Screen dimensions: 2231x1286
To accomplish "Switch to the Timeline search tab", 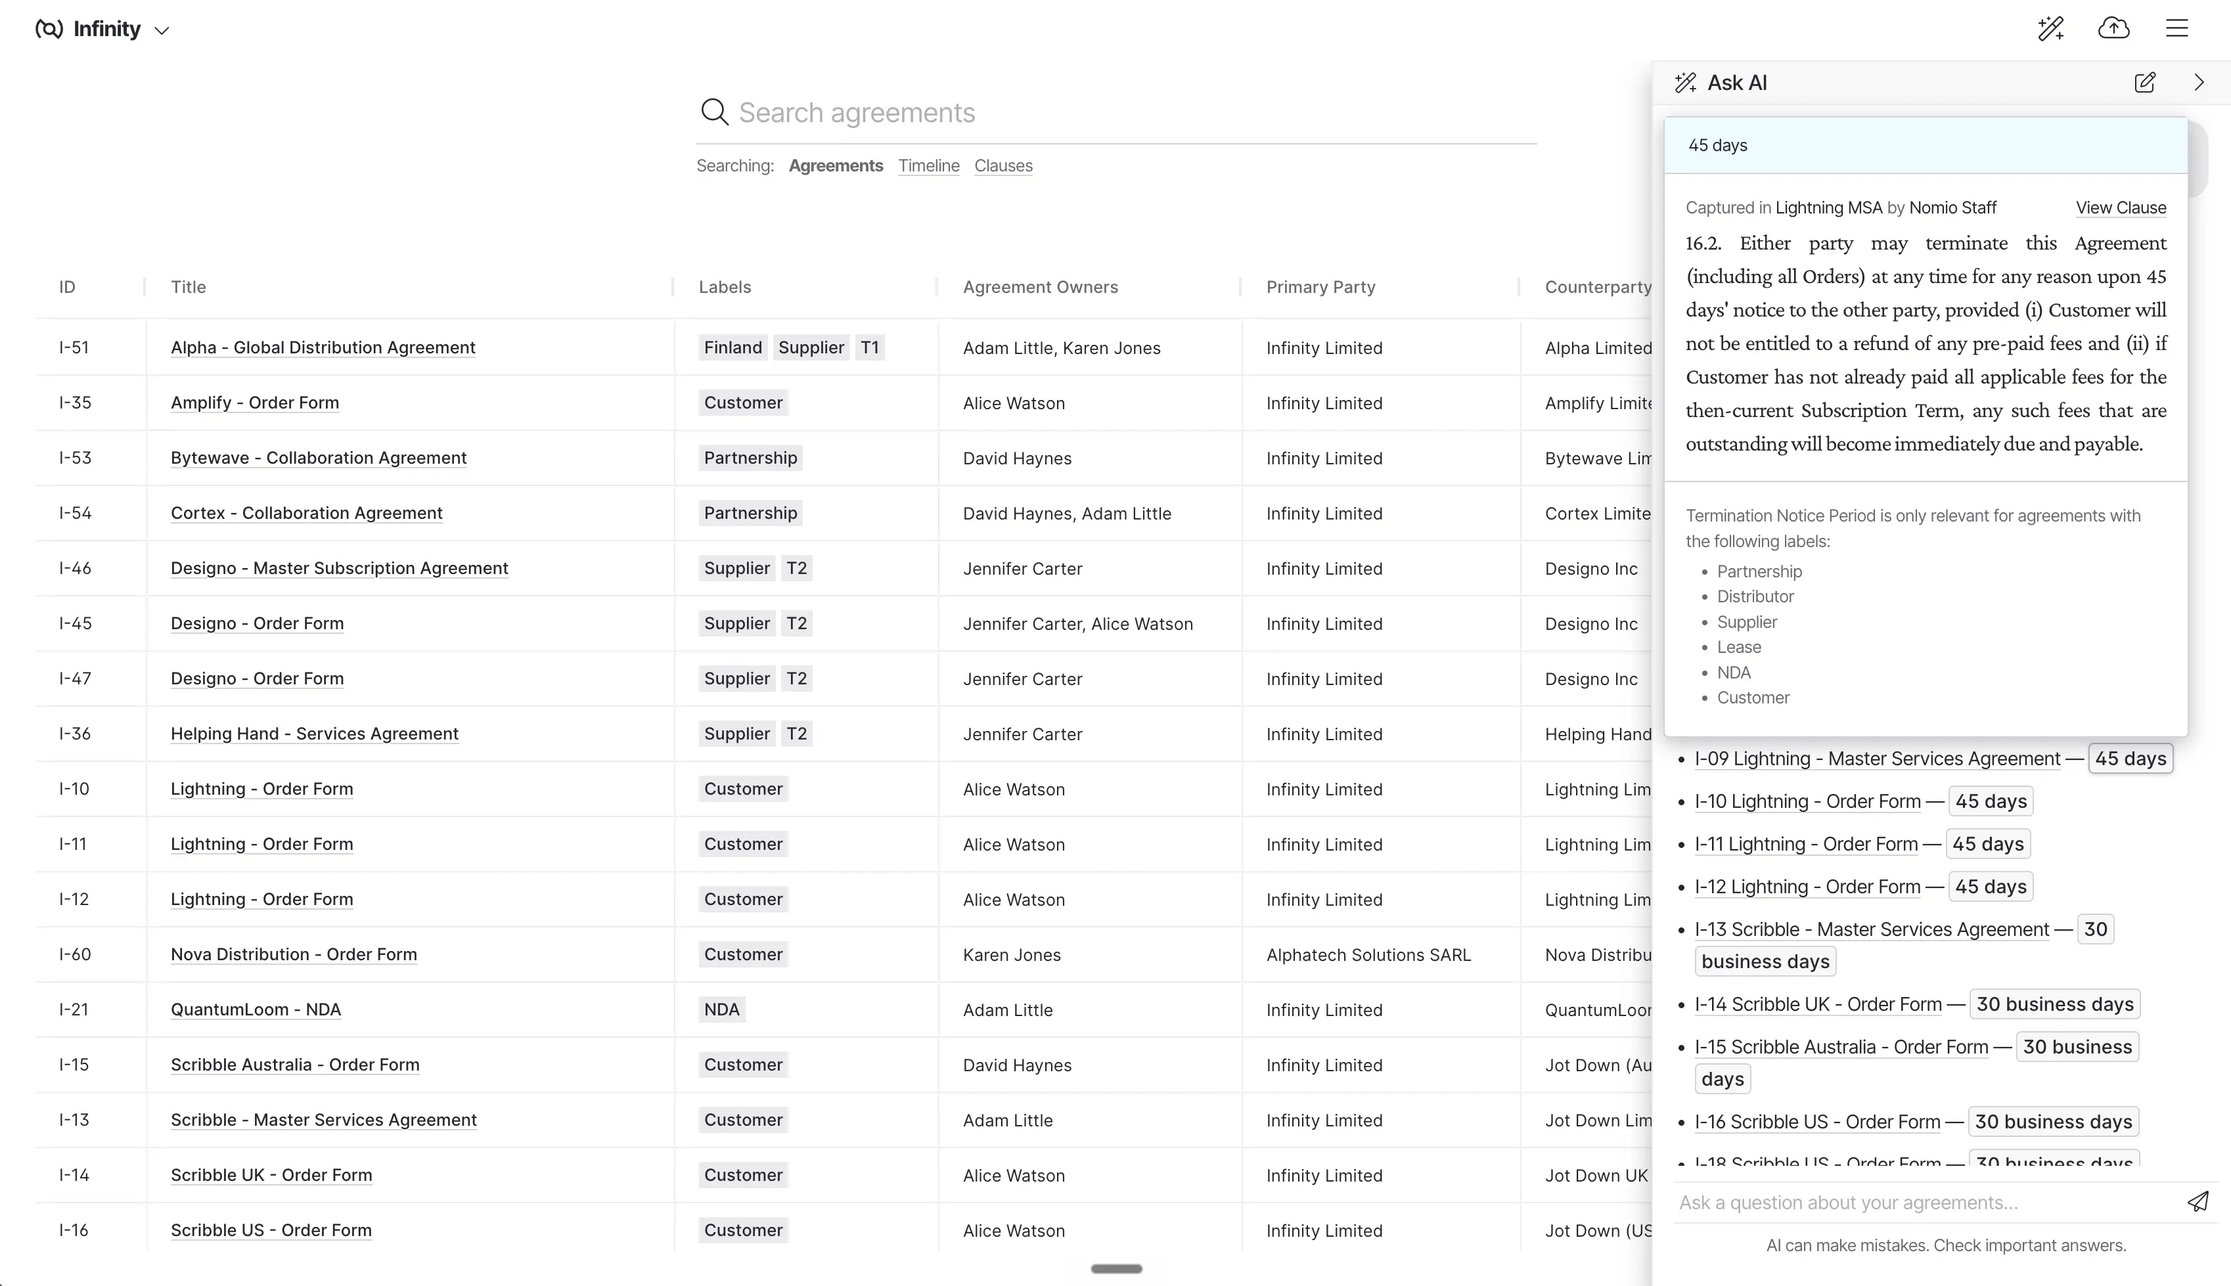I will 928,165.
